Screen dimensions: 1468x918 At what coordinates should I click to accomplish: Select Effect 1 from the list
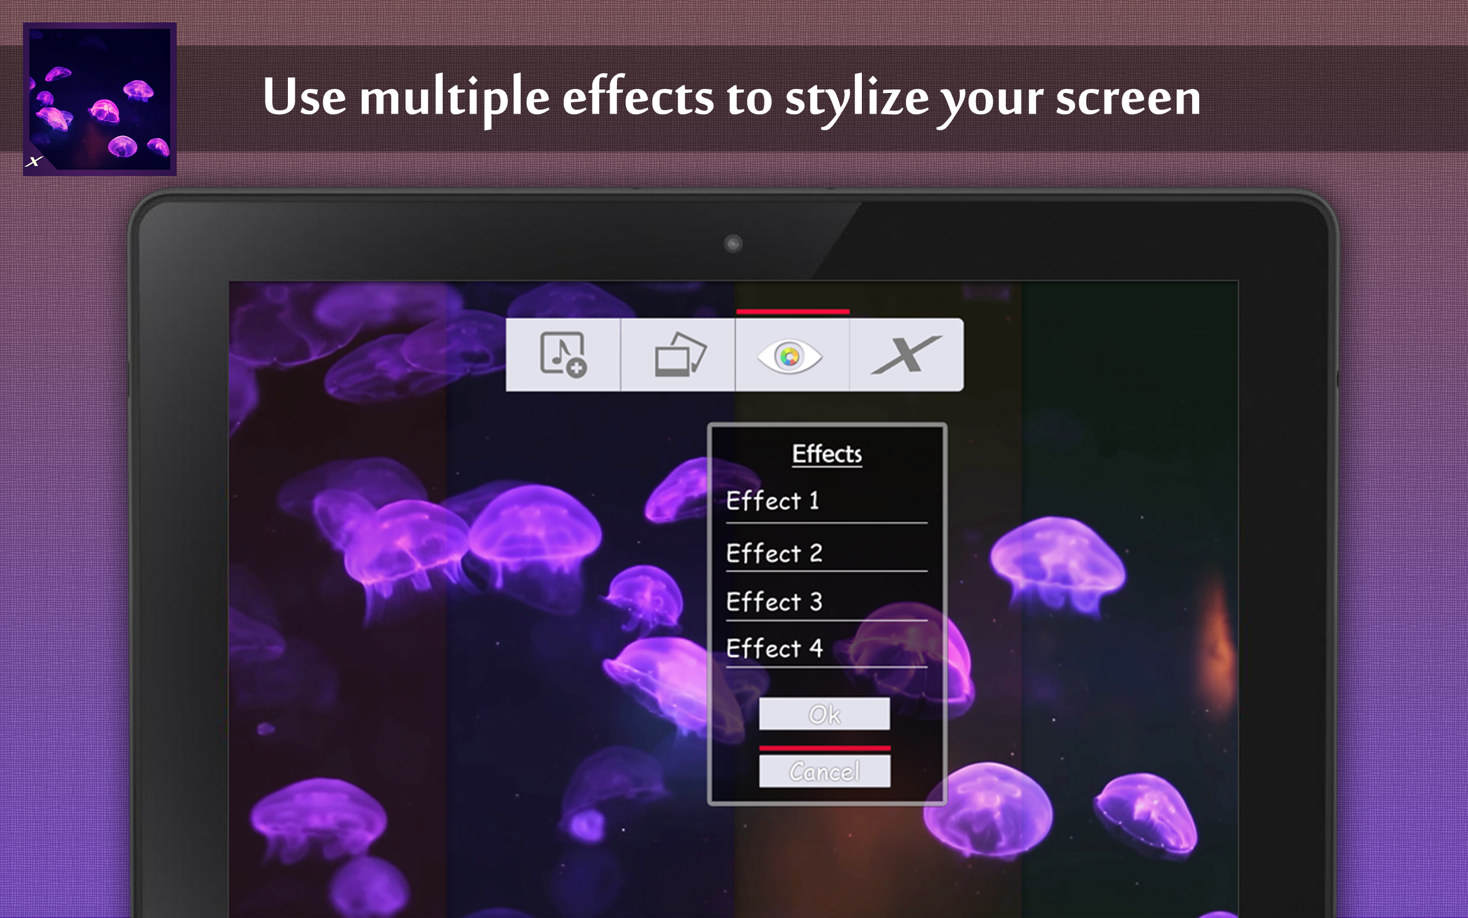point(773,501)
